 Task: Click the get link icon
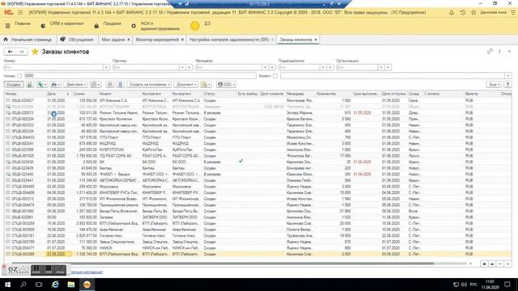490,51
